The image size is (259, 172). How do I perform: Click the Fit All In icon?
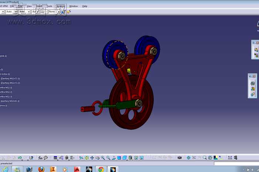(x=87, y=158)
